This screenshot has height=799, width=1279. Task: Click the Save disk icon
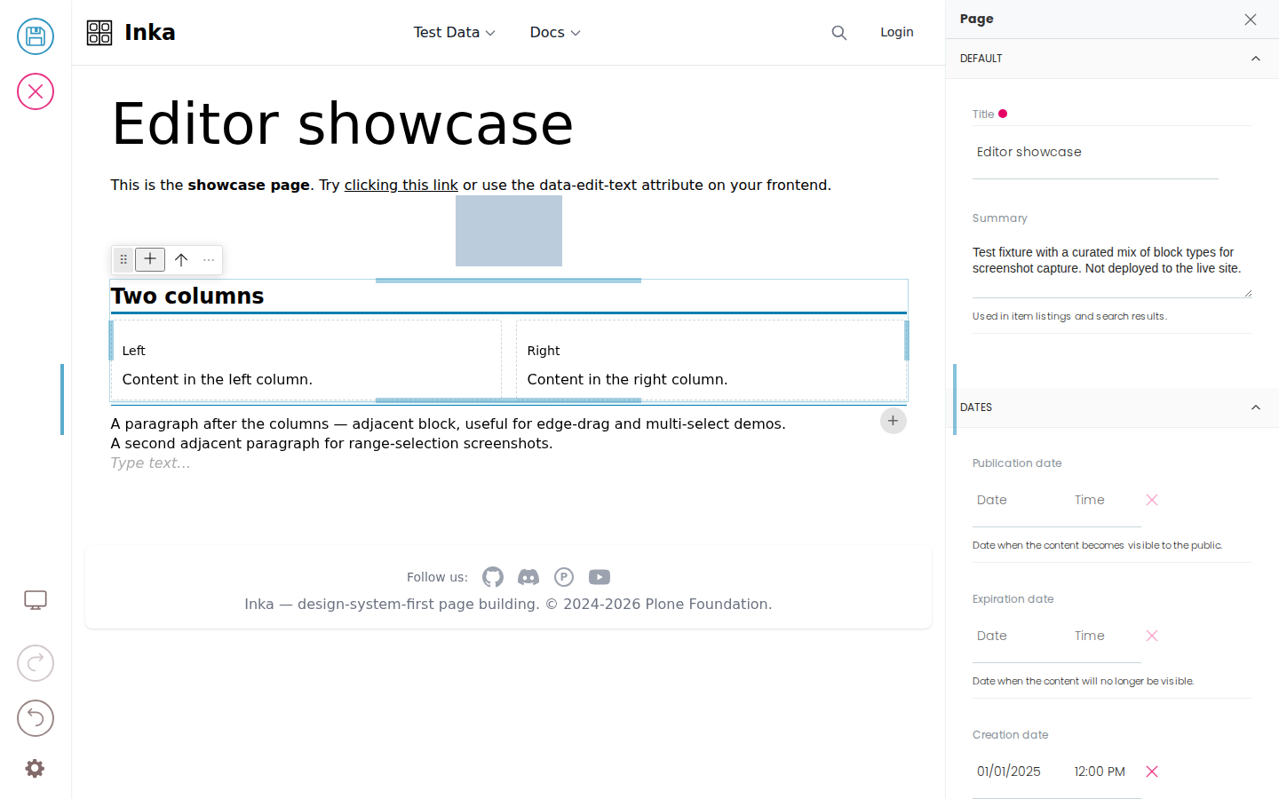tap(36, 36)
